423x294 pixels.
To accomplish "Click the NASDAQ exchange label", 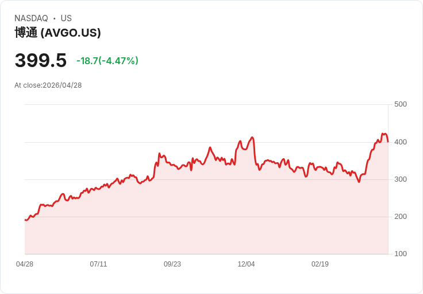I will coord(31,18).
